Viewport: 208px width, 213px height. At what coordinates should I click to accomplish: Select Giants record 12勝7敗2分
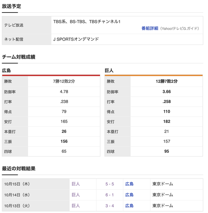pos(167,81)
